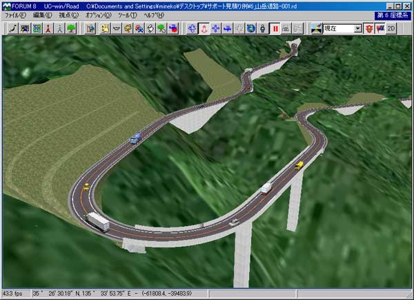Open the 現在 dropdown list
This screenshot has width=414, height=300.
coord(357,28)
